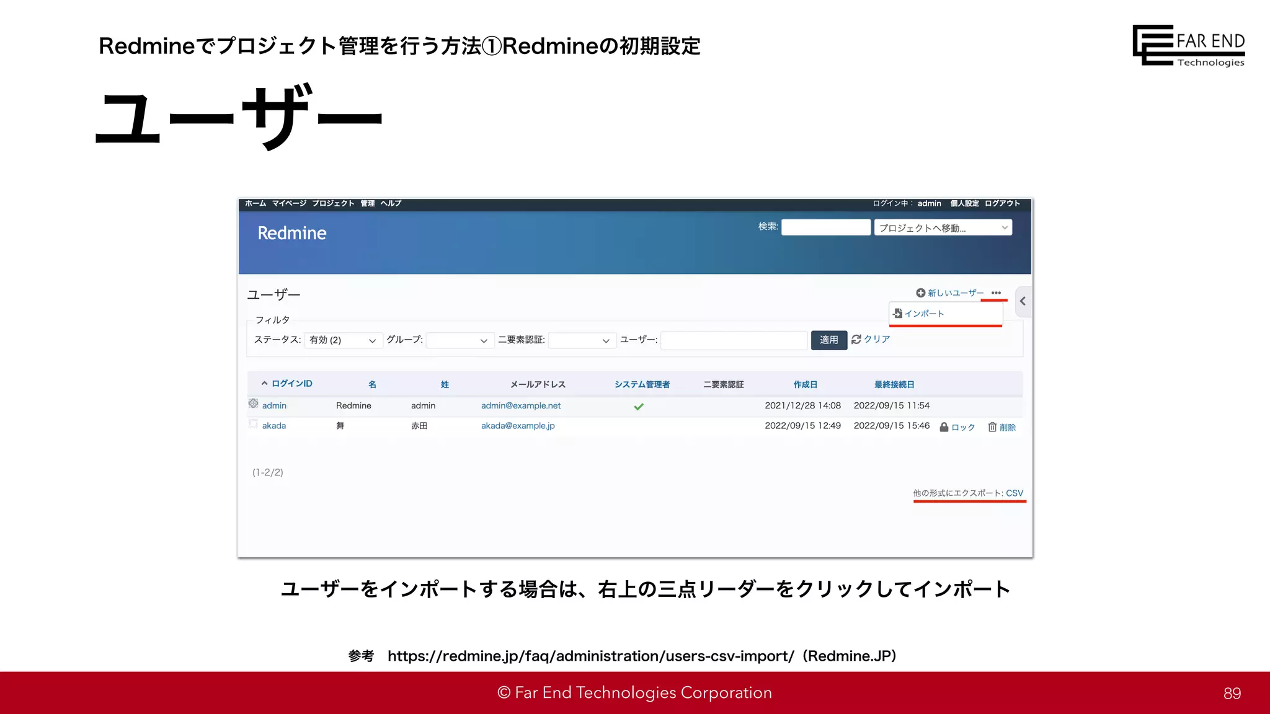Click the ユーザー filter text field
The width and height of the screenshot is (1270, 714).
pos(734,340)
